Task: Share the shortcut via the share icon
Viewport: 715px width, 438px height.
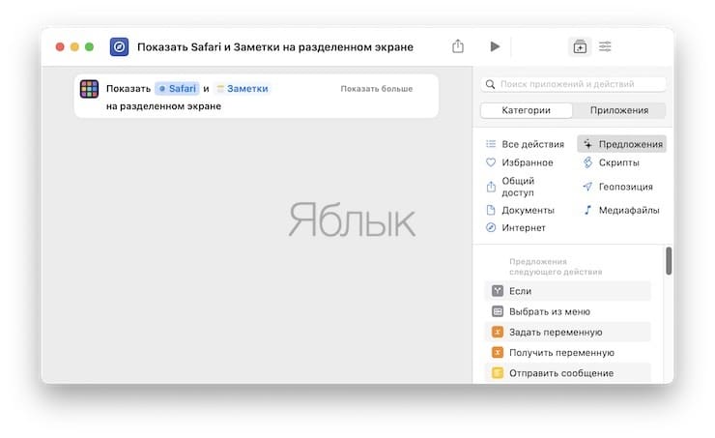Action: [458, 46]
